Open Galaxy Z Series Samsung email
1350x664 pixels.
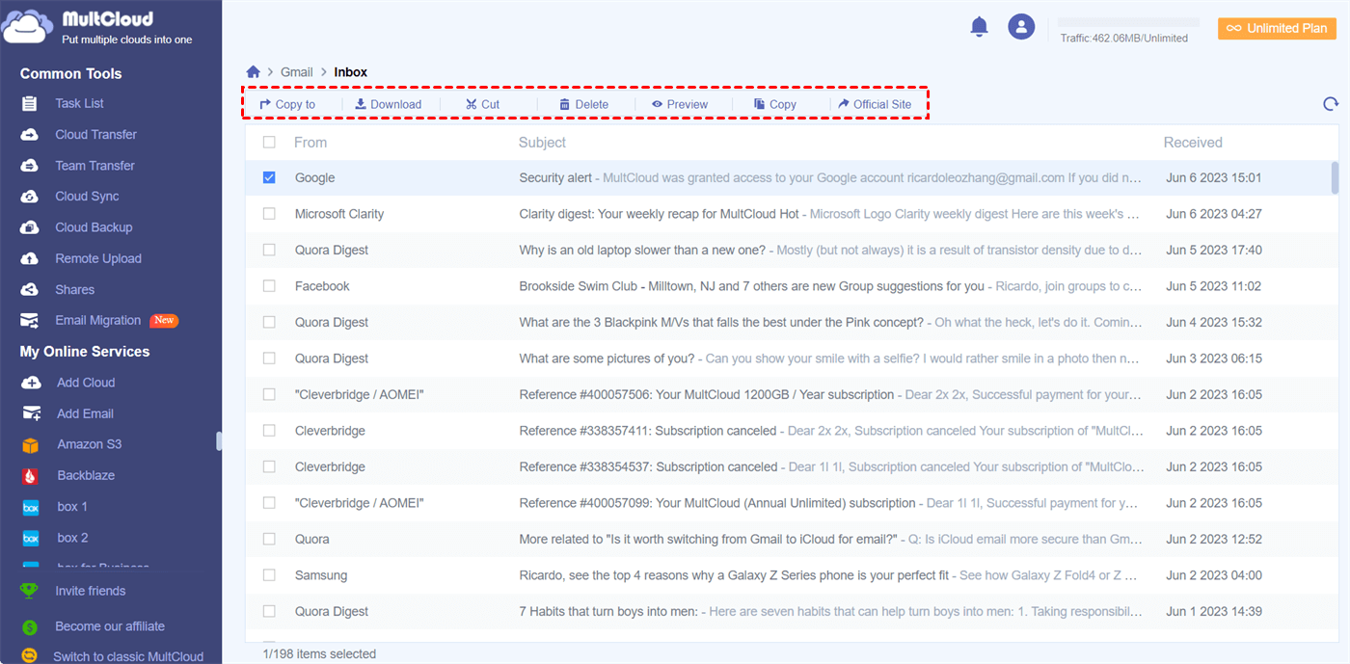click(x=734, y=575)
